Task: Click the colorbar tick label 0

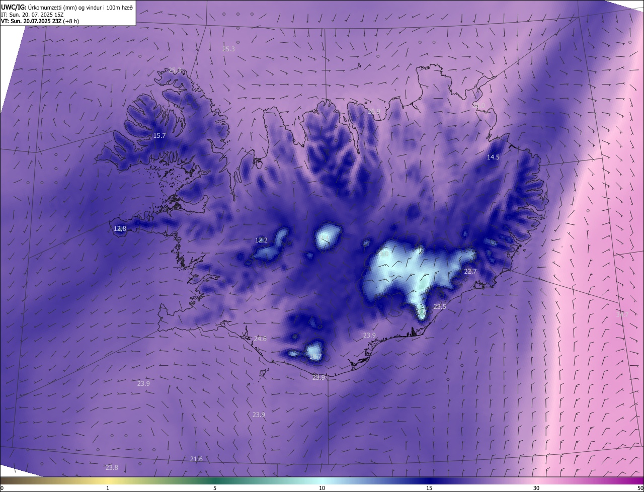Action: tap(2, 488)
